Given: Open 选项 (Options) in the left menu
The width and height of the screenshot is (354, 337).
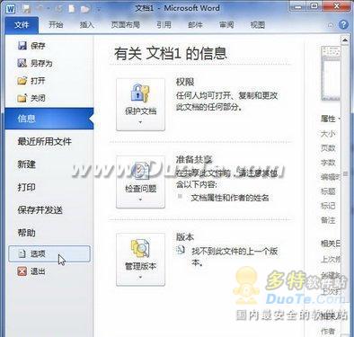Looking at the screenshot, I should click(49, 254).
